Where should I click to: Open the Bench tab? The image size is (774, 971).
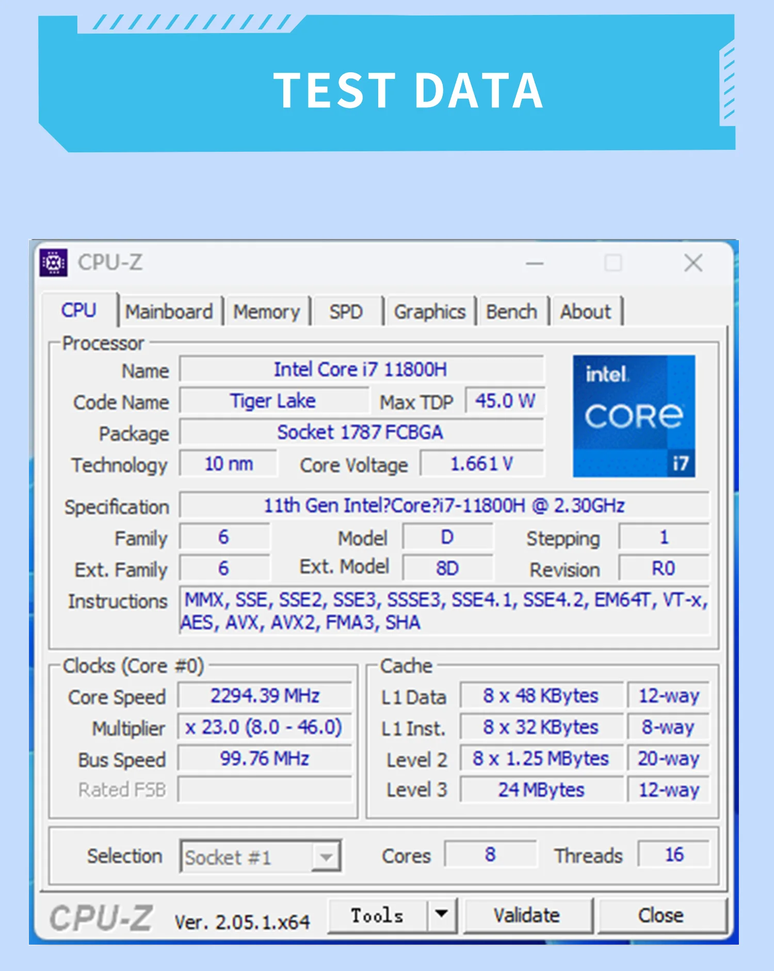click(511, 312)
